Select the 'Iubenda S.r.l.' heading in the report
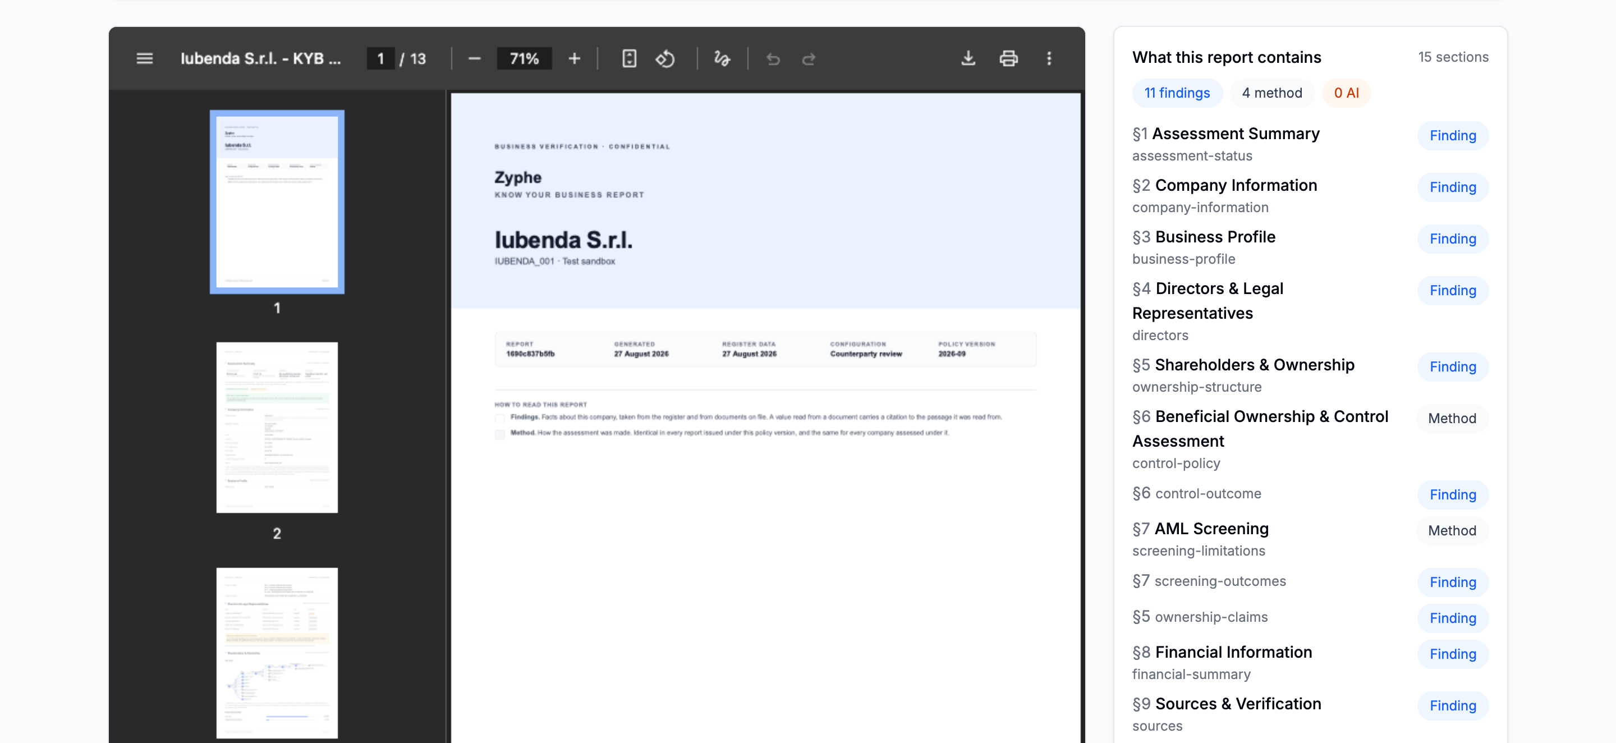 (563, 240)
